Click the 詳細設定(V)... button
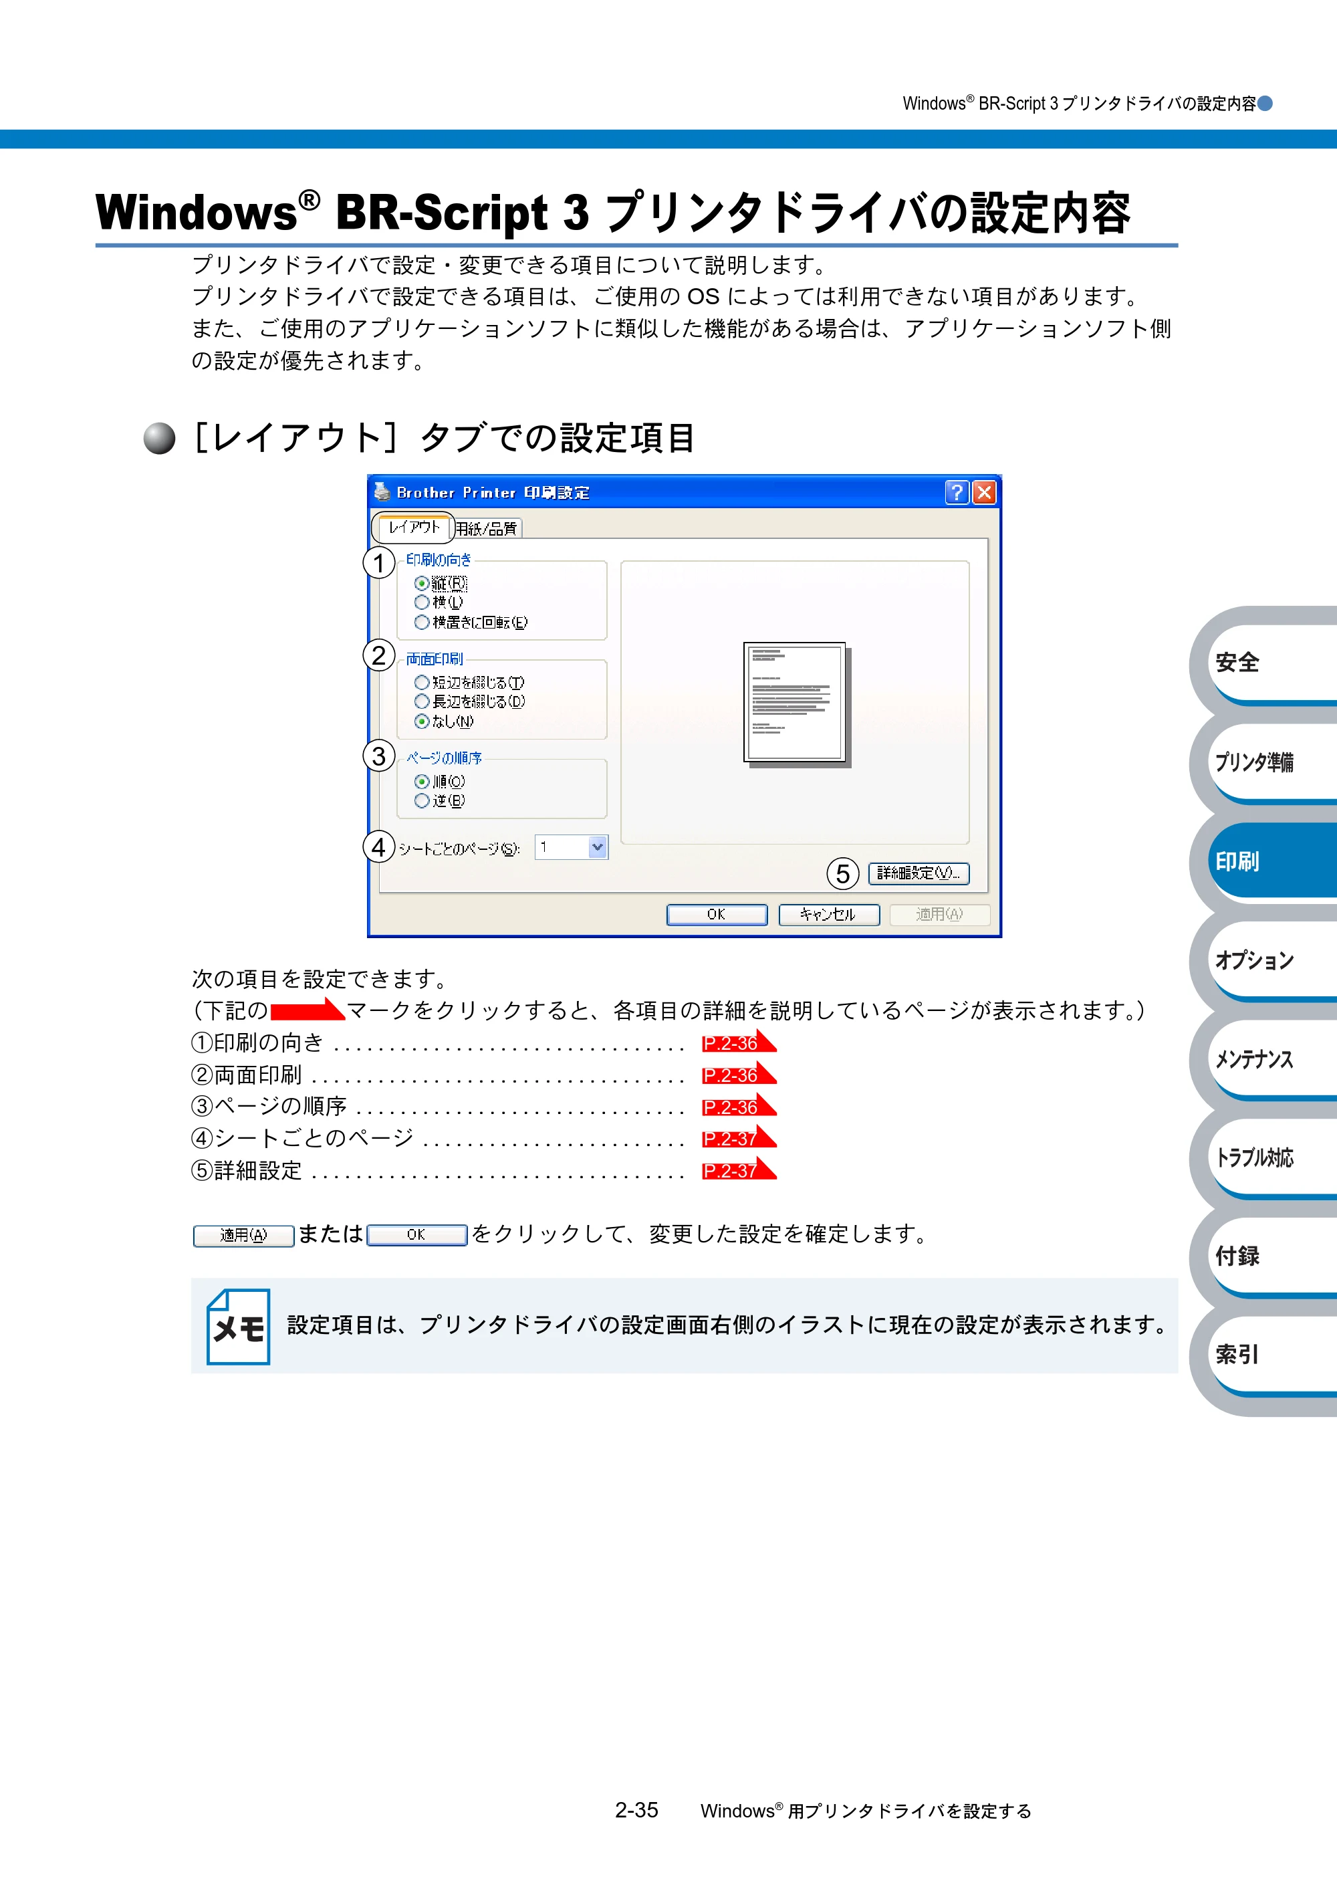The width and height of the screenshot is (1337, 1893). click(919, 873)
